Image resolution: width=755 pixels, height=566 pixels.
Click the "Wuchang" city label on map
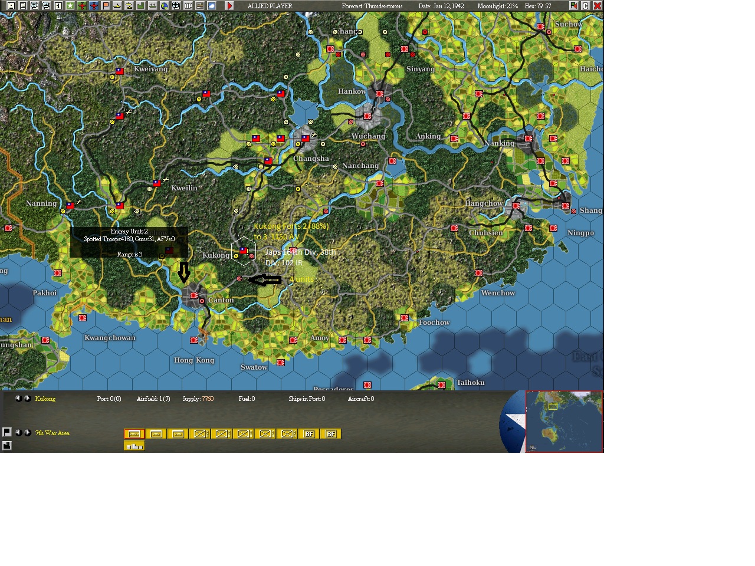(368, 136)
